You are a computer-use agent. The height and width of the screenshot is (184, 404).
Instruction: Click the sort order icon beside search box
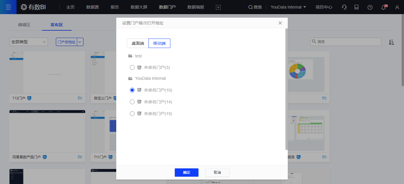pos(392,42)
